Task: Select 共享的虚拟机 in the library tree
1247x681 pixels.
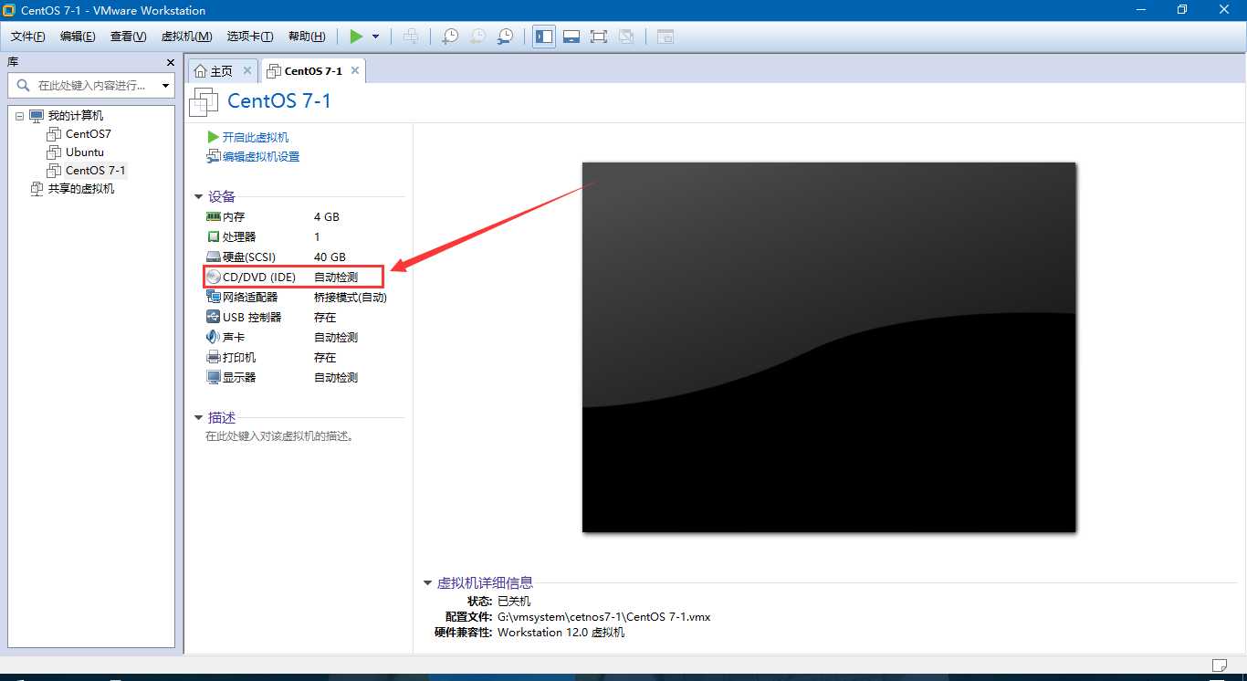Action: [x=81, y=189]
